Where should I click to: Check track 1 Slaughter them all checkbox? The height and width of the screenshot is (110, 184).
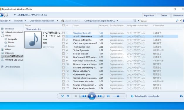tap(63, 33)
